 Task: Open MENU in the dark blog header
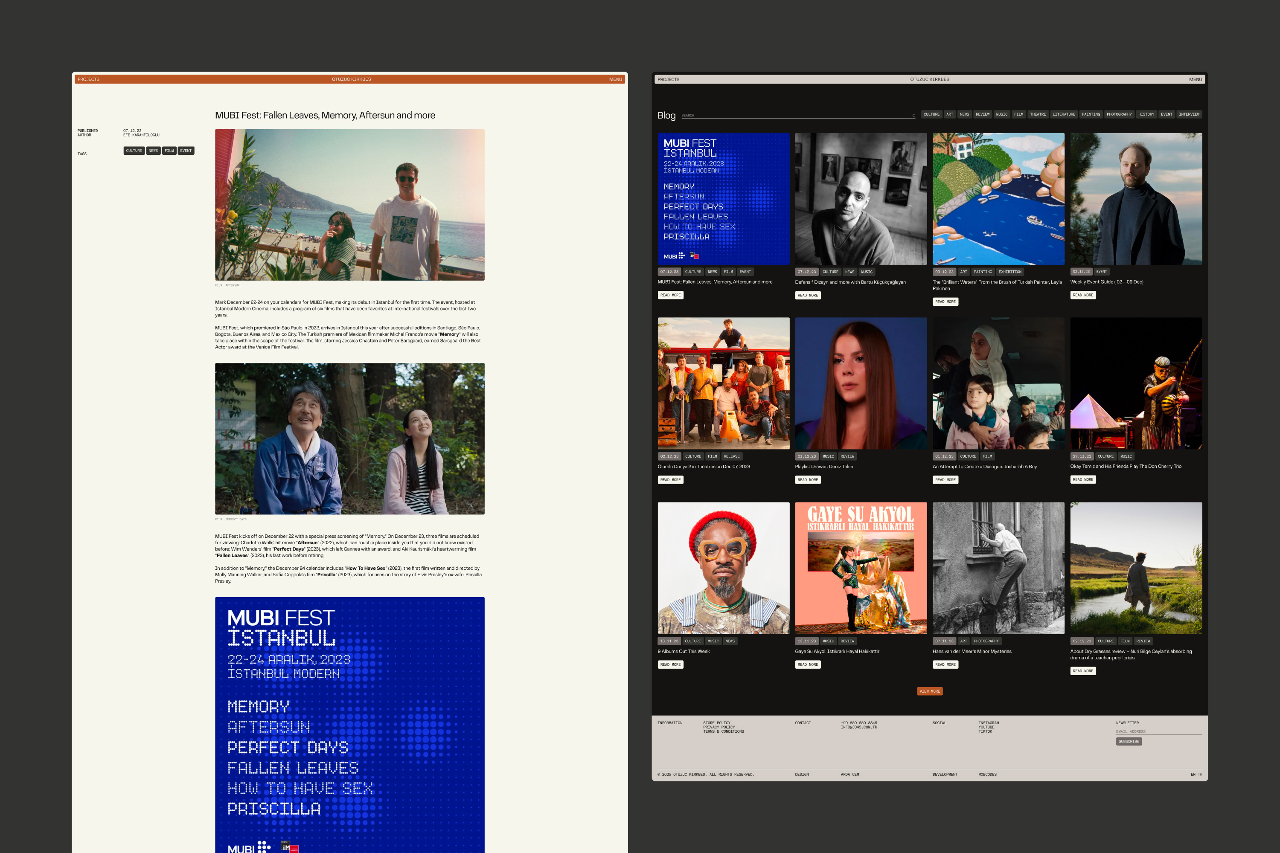(1195, 79)
